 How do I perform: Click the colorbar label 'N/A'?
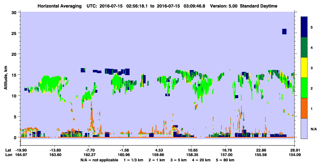[314, 129]
